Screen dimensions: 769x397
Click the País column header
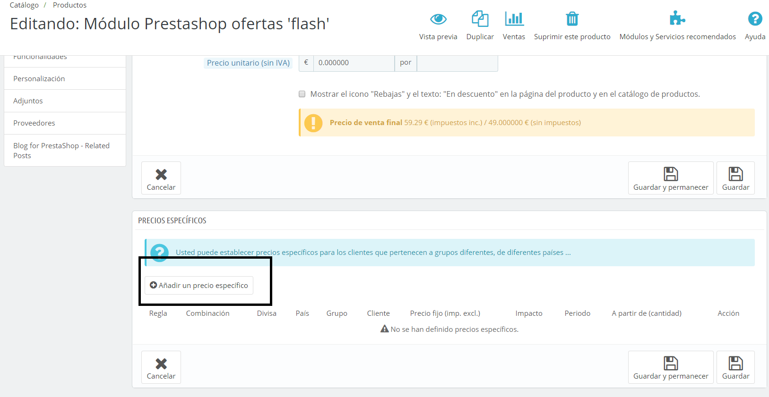tap(302, 313)
